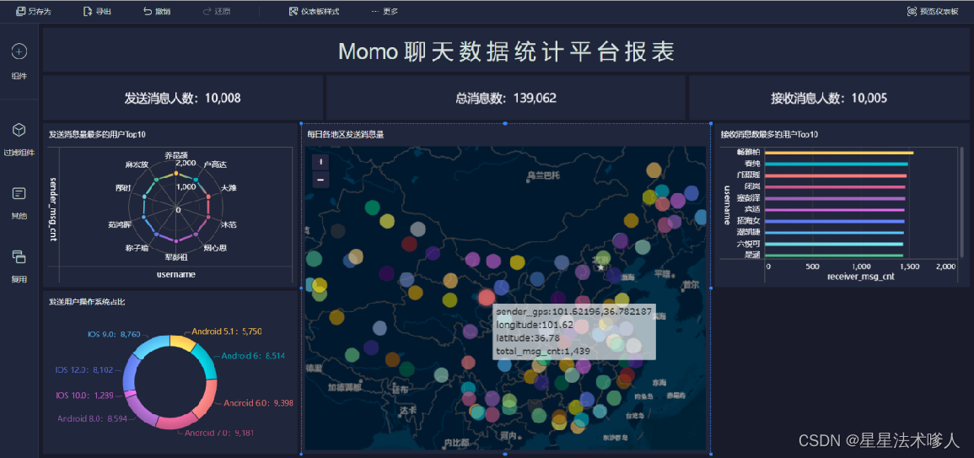974x458 pixels.
Task: Click the IOS 12.0: 8,102 donut label
Action: 85,369
